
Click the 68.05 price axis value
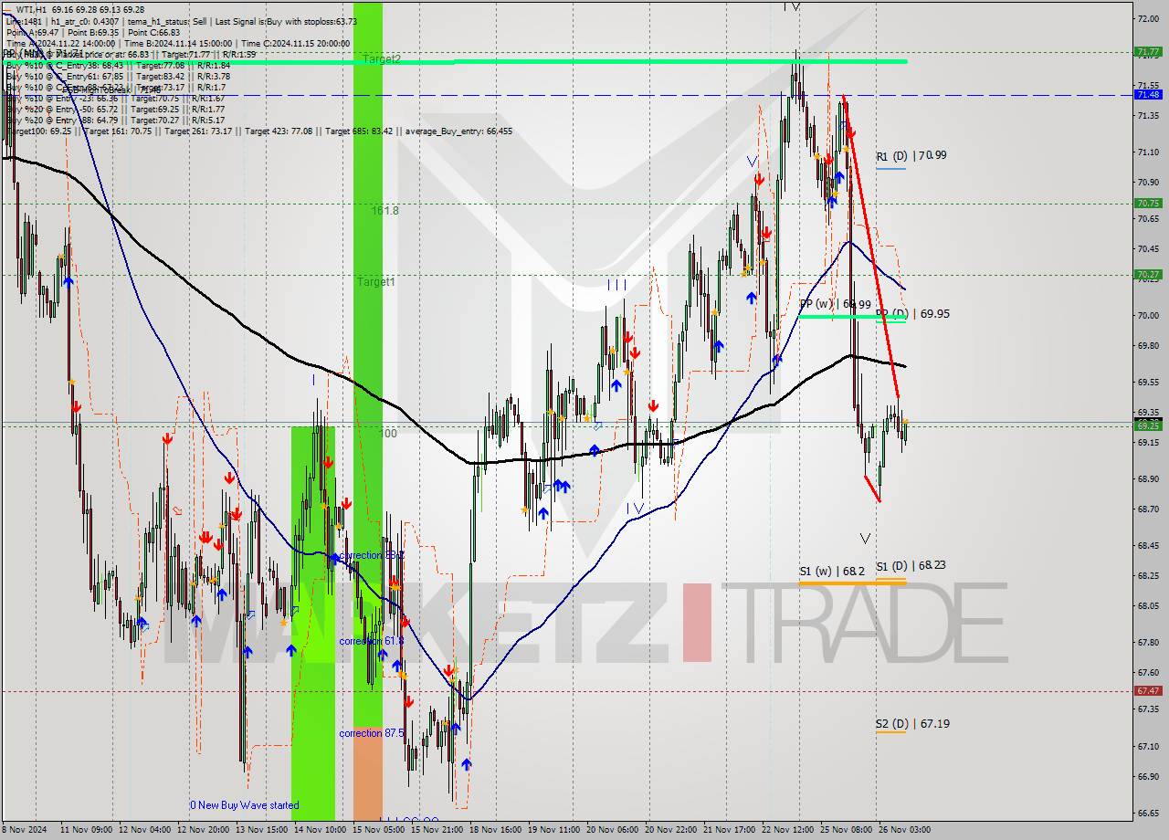point(1147,606)
